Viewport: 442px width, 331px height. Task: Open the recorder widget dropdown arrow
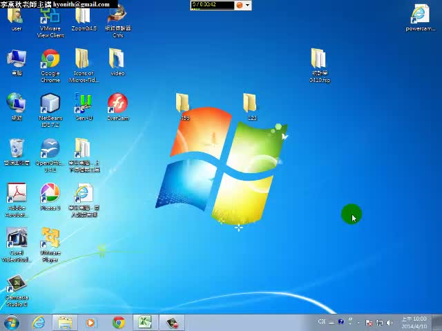[x=247, y=5]
